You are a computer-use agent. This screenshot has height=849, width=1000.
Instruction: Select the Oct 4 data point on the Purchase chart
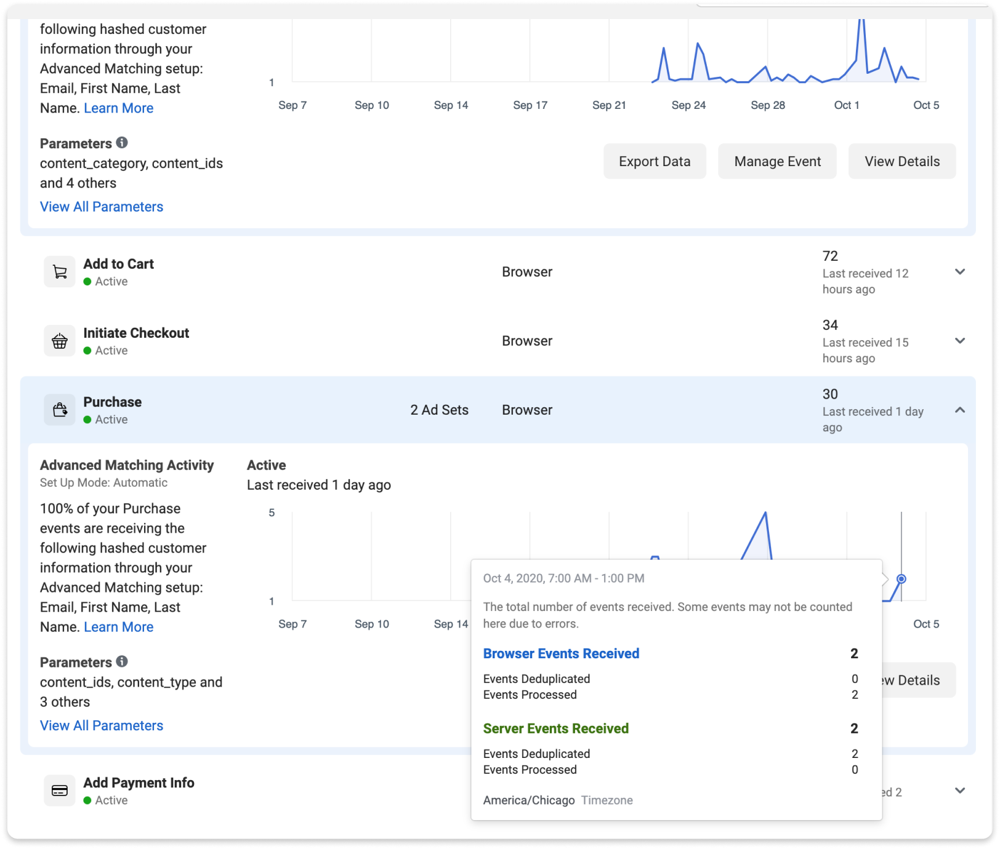900,579
